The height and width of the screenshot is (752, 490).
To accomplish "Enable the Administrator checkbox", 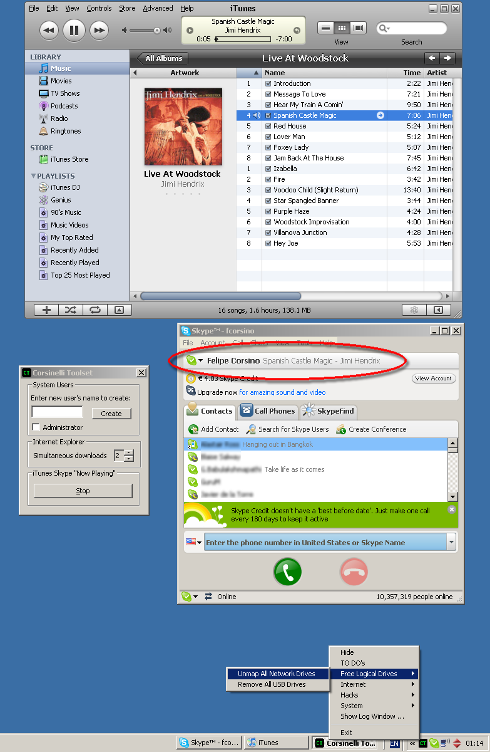I will (x=36, y=427).
